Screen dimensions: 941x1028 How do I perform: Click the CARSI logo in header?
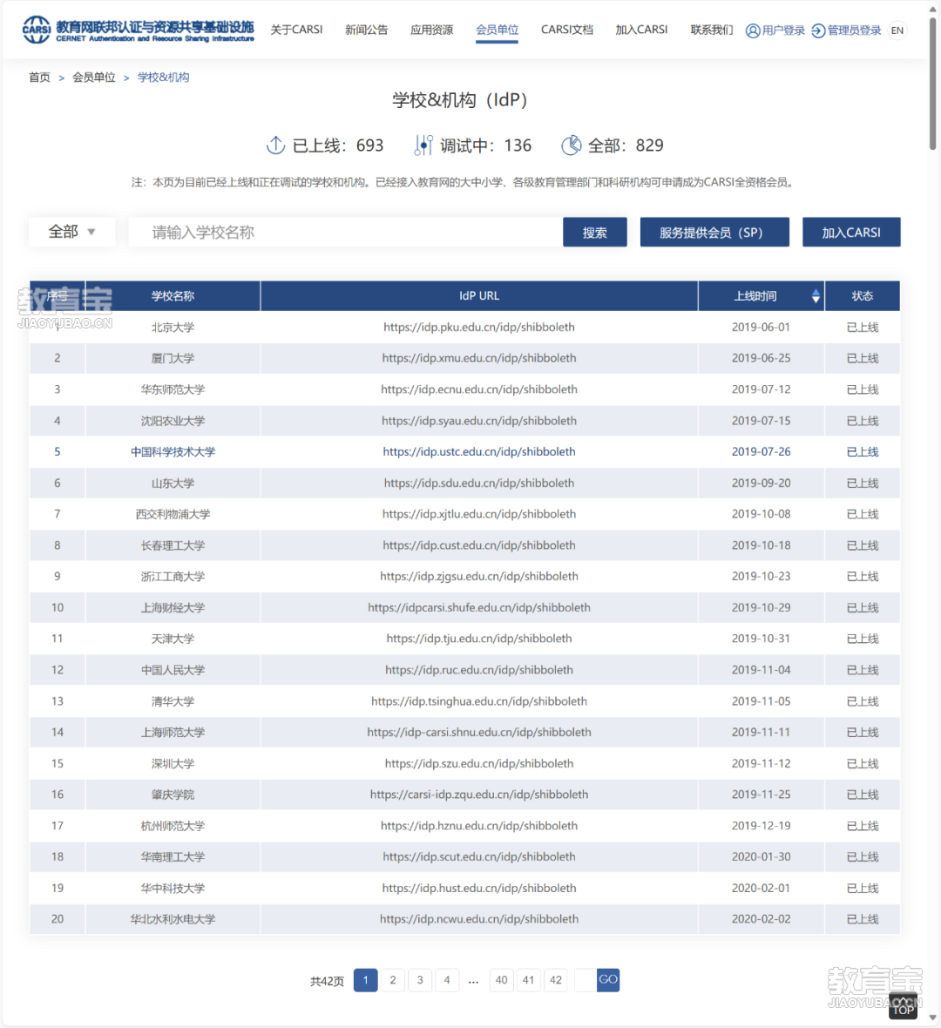point(139,30)
